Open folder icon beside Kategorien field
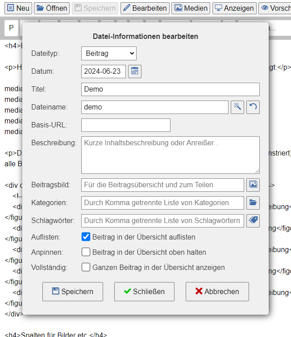The width and height of the screenshot is (291, 337). click(x=253, y=202)
